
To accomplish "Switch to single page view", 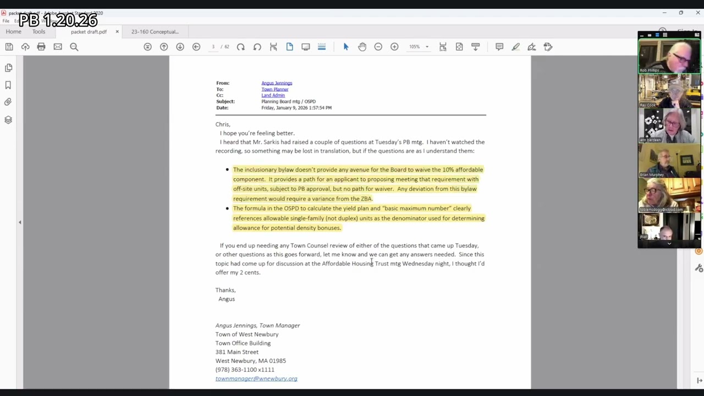I will (290, 47).
